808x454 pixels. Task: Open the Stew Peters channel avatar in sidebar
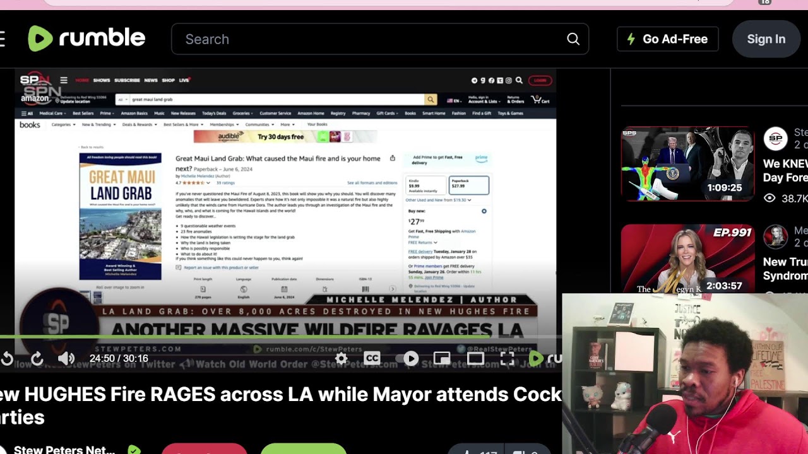pos(775,139)
